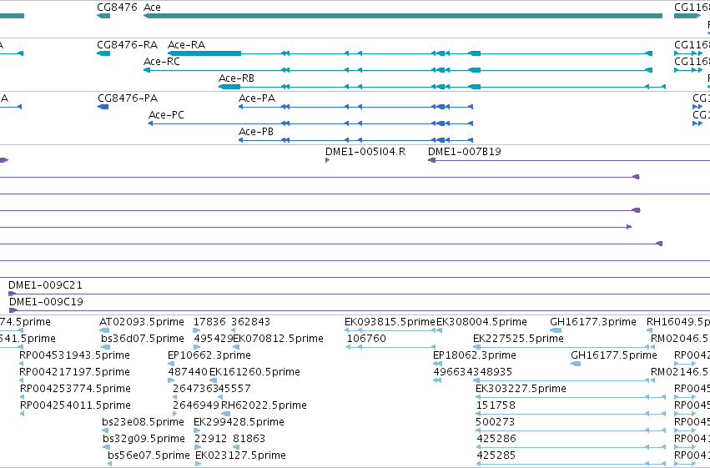Image resolution: width=710 pixels, height=468 pixels.
Task: Open the RH16049 EST label
Action: click(677, 322)
